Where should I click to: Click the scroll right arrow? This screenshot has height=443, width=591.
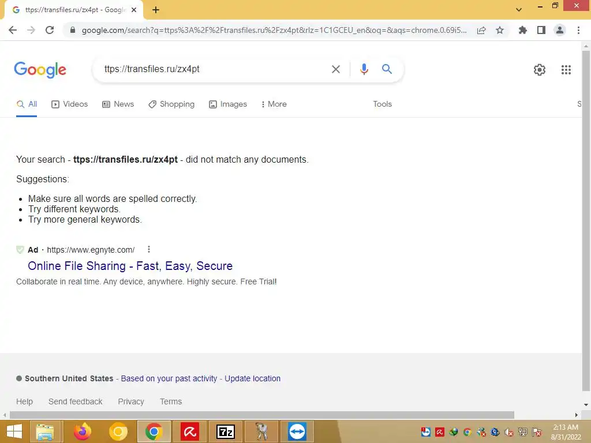[x=577, y=415]
